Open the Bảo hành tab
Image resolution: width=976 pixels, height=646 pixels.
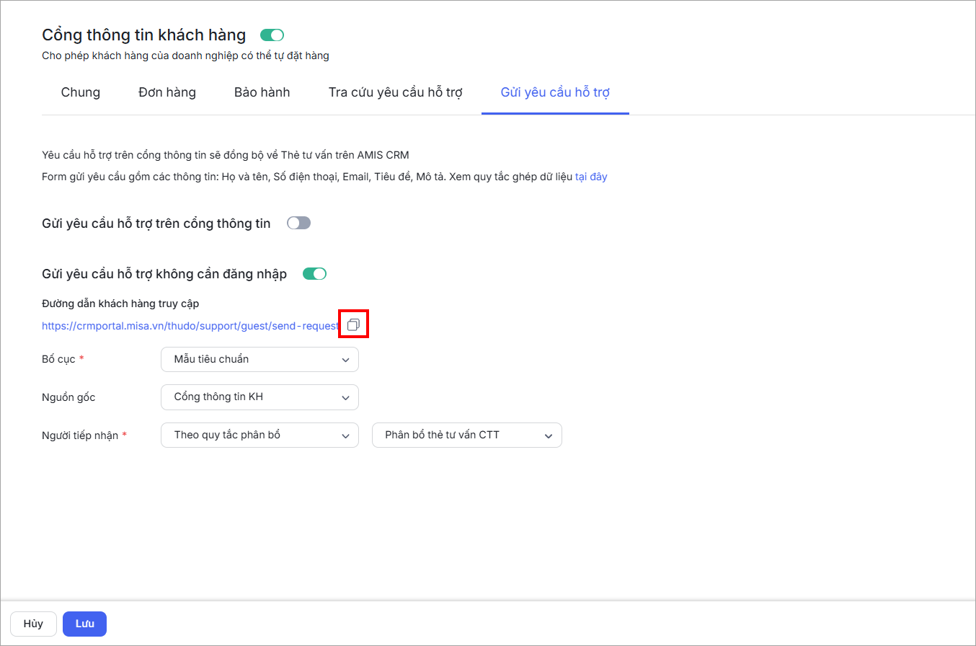click(x=262, y=92)
